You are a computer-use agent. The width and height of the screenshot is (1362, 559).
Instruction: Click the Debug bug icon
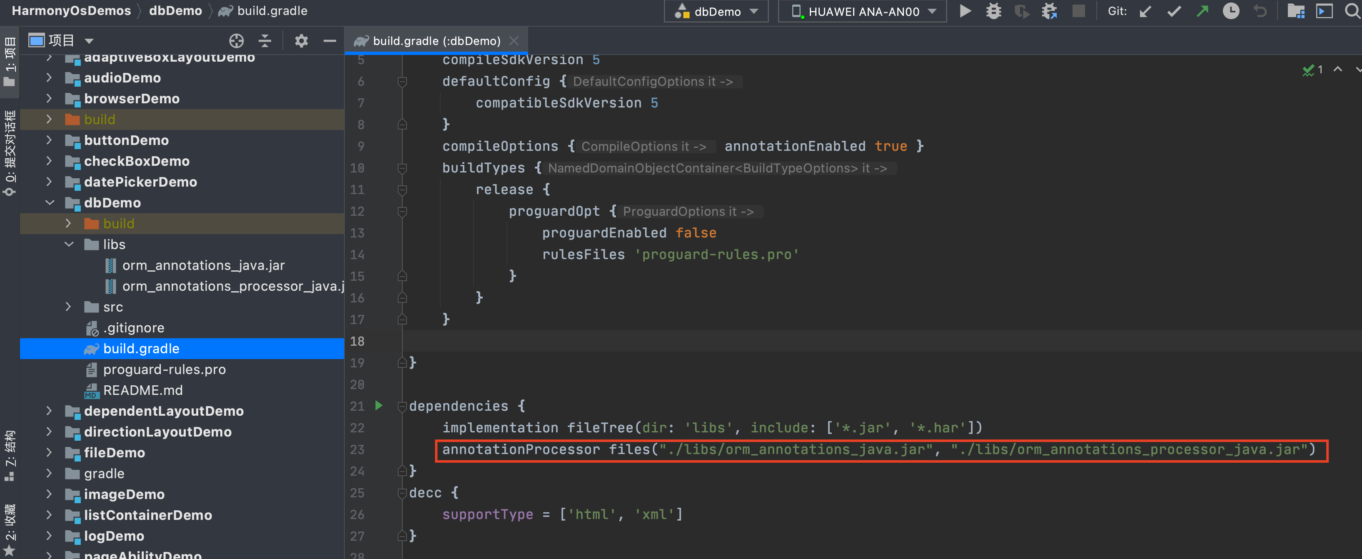pos(993,11)
